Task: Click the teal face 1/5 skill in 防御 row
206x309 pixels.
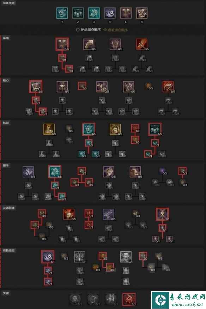Action: coord(89,129)
